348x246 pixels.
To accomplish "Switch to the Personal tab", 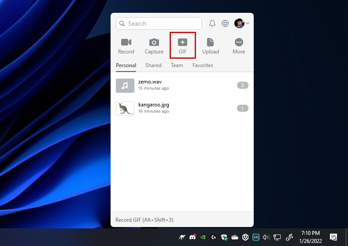I will point(126,65).
